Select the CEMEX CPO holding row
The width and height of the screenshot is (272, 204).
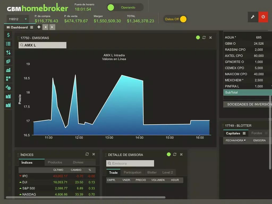(248, 68)
